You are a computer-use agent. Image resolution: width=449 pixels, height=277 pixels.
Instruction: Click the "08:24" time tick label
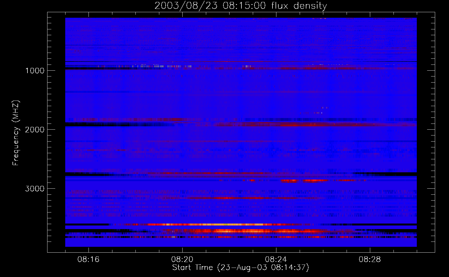tap(276, 260)
